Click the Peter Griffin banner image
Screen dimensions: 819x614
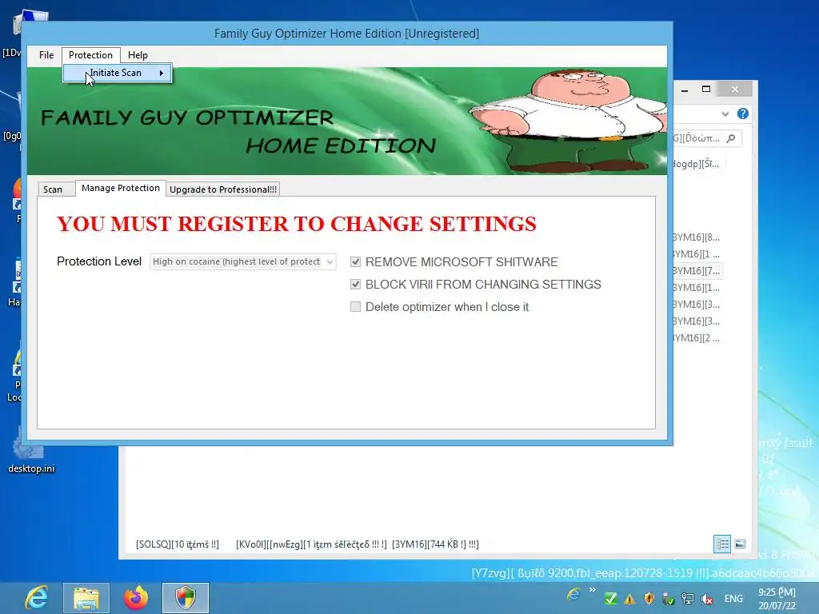[x=567, y=122]
